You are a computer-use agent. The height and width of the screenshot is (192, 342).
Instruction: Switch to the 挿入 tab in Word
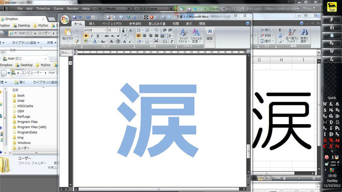92,24
